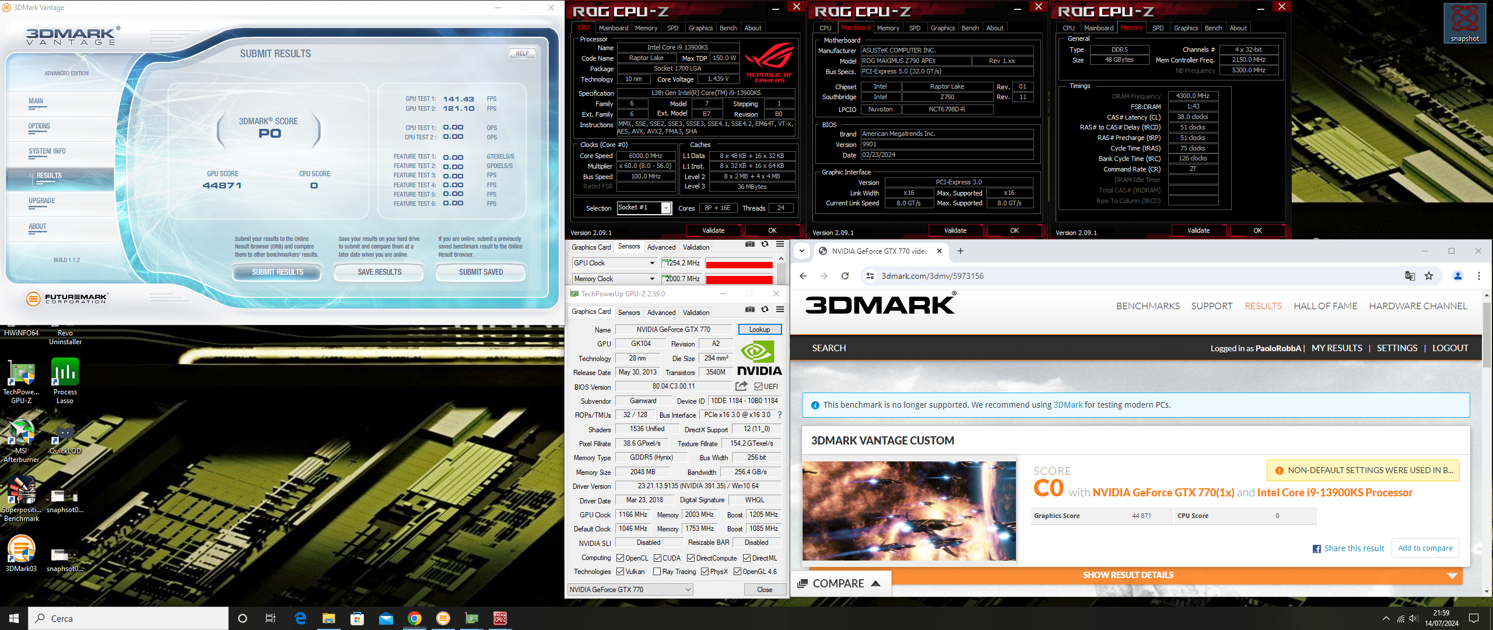
Task: Open the Superposition Benchmark desktop icon
Action: (x=22, y=499)
